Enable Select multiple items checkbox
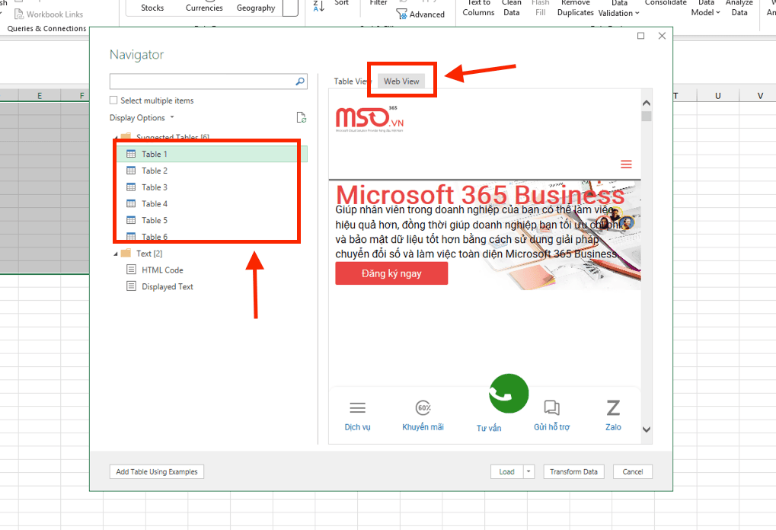Viewport: 776px width, 530px height. point(113,100)
